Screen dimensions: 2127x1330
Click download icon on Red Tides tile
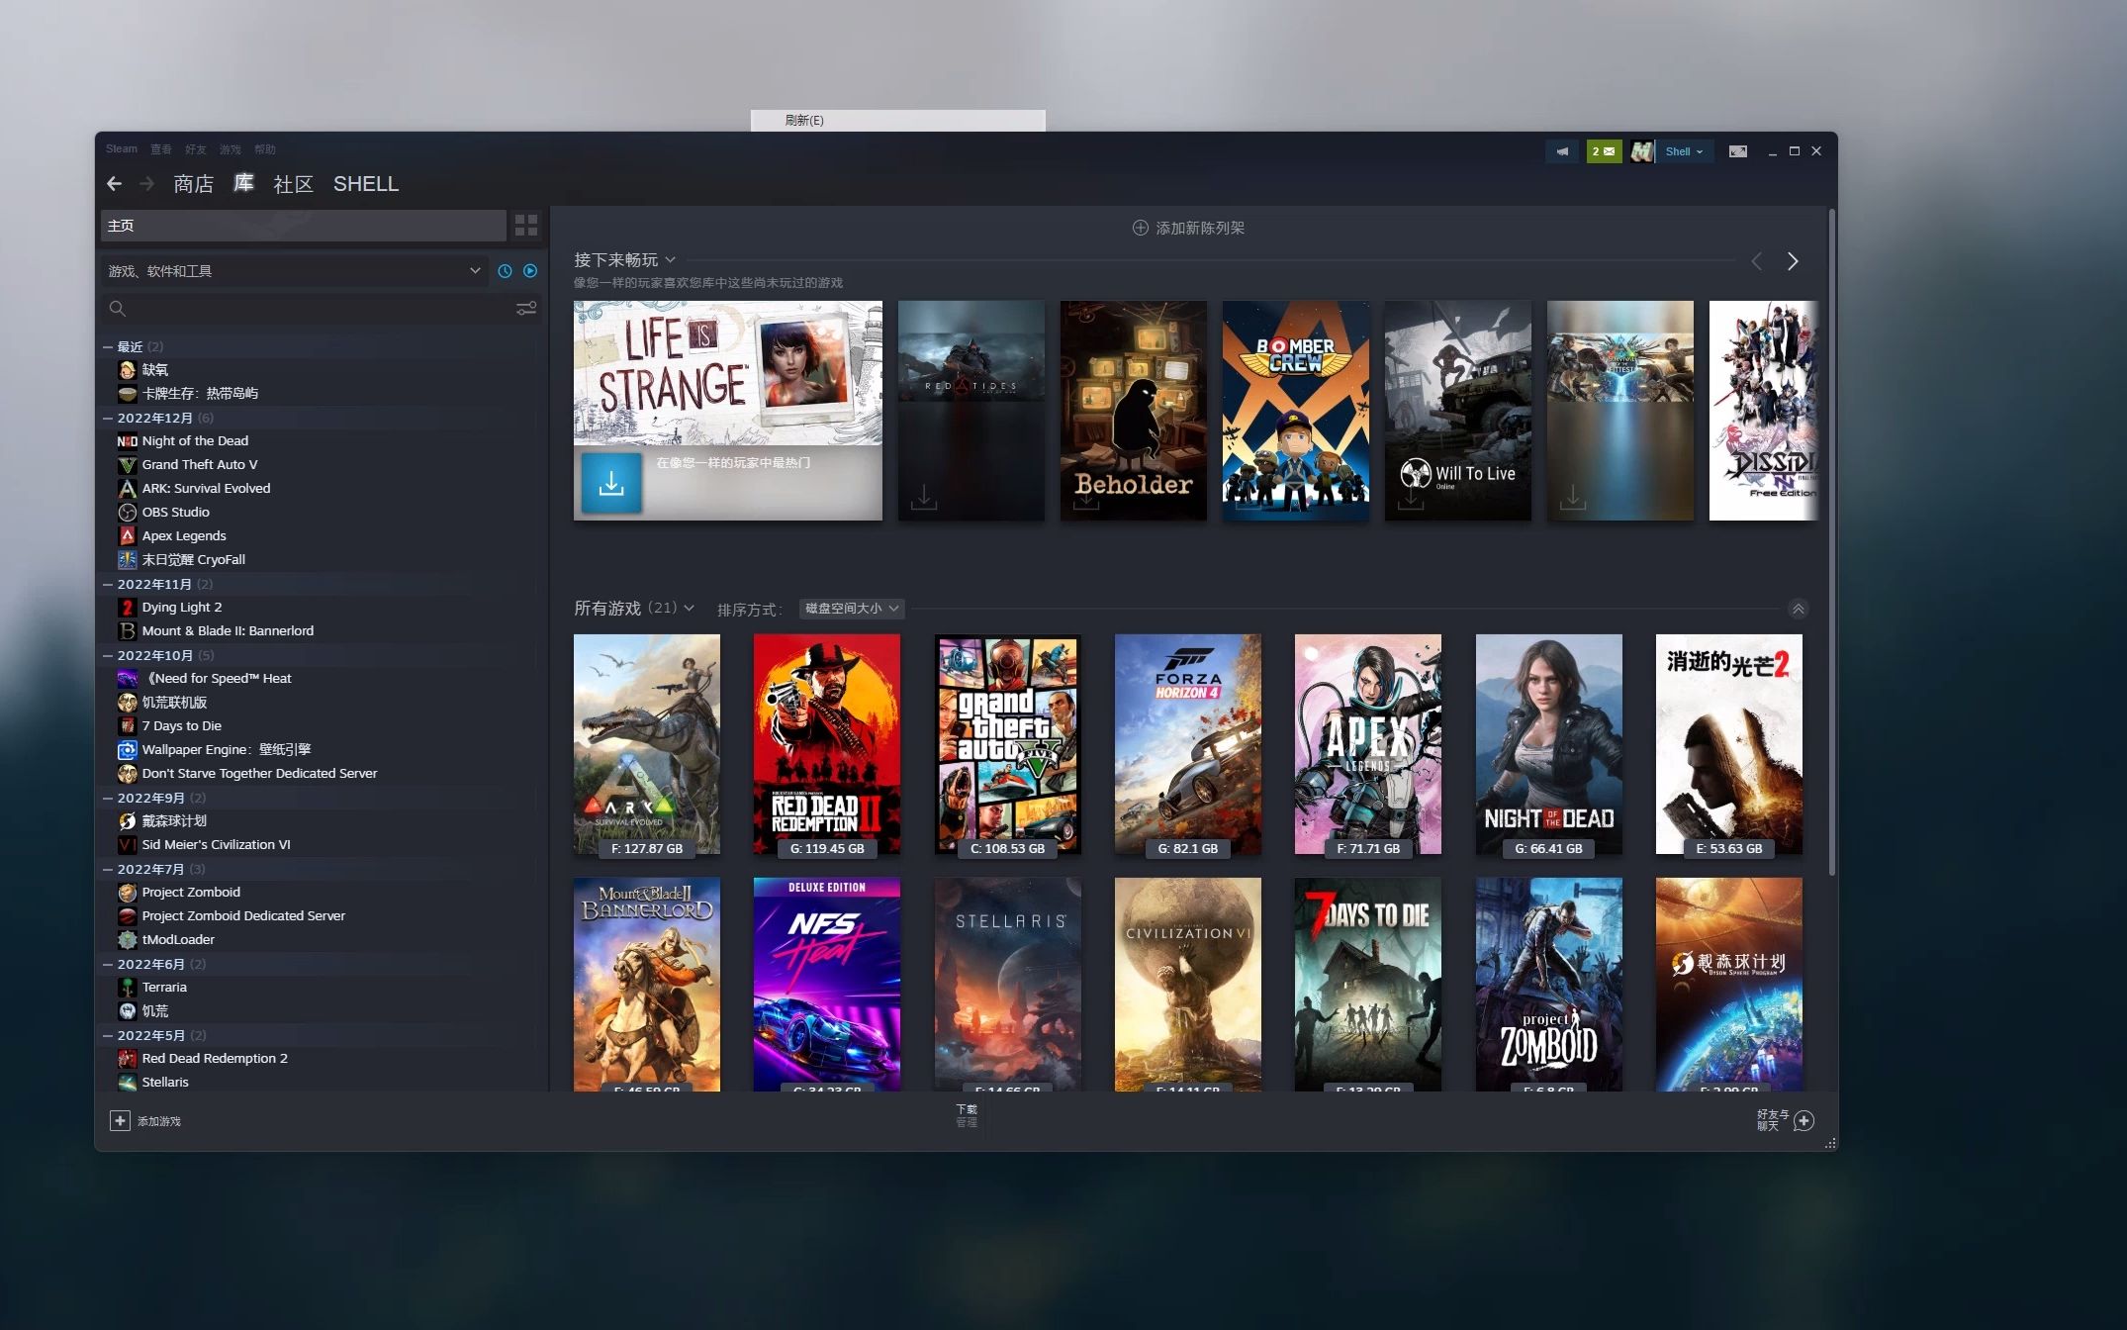(923, 496)
